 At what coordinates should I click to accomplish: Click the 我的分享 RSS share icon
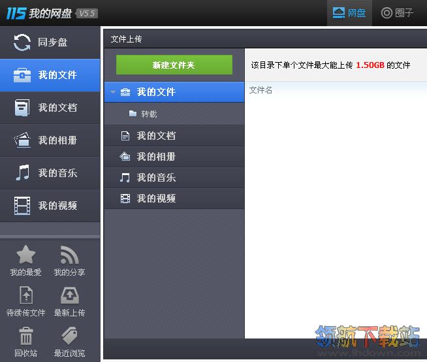[x=69, y=255]
